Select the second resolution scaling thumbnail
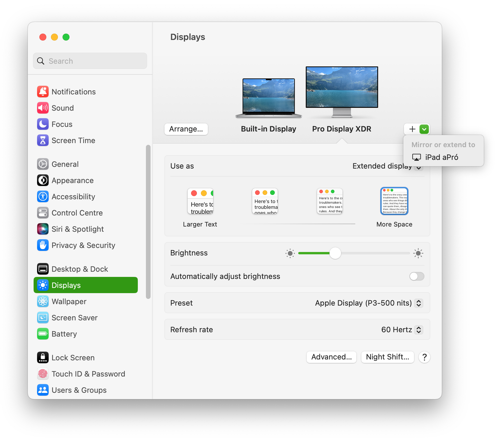498x442 pixels. click(x=265, y=202)
